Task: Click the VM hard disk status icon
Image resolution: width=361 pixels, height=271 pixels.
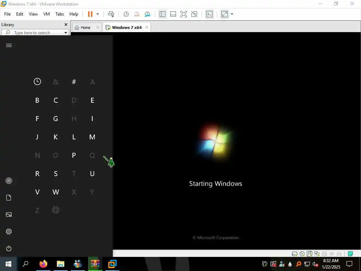Action: pyautogui.click(x=295, y=254)
